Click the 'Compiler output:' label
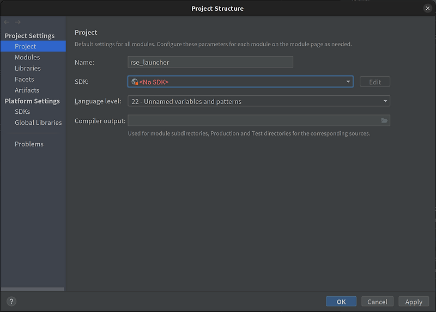 coord(100,120)
